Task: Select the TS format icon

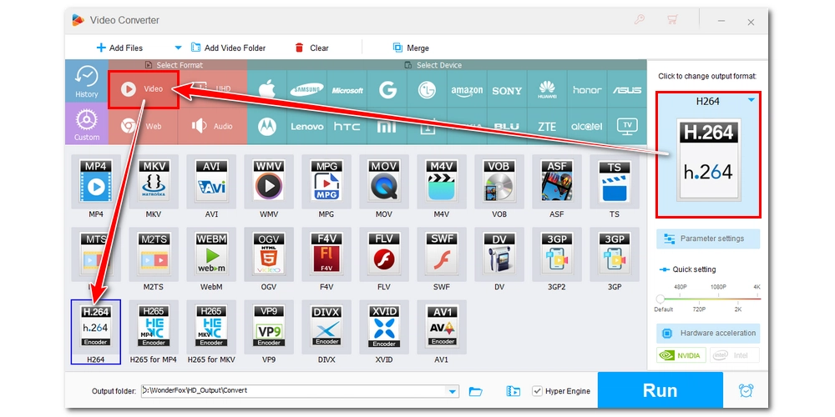Action: [614, 182]
